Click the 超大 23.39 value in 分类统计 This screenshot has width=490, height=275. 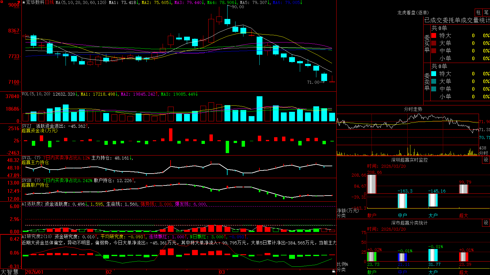click(465, 264)
